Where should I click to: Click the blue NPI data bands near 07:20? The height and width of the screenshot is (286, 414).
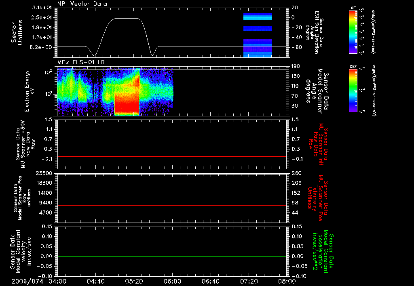pos(258,35)
